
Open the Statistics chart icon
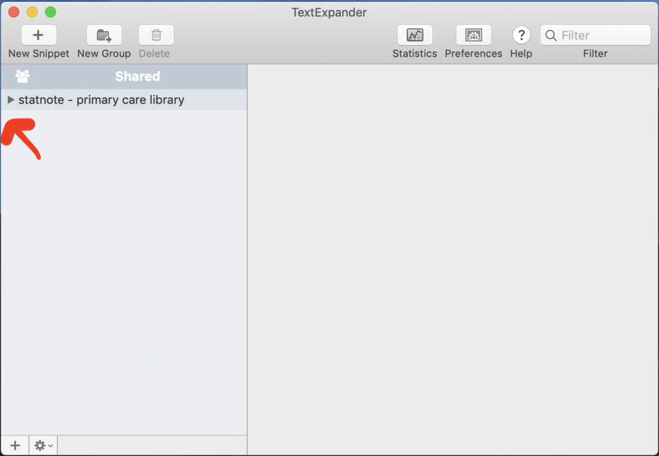[415, 35]
